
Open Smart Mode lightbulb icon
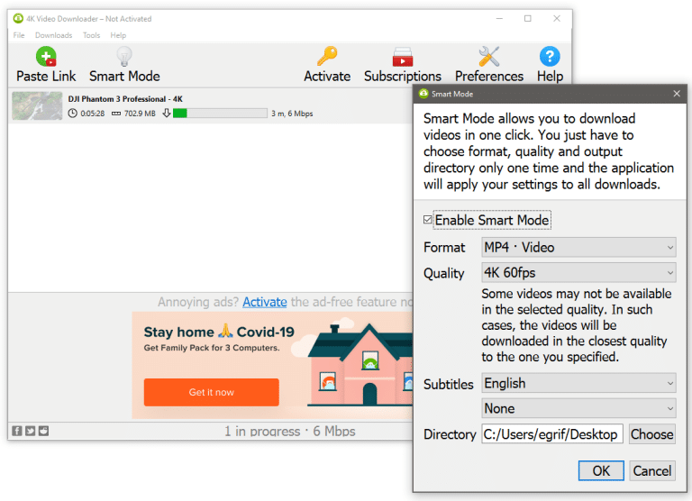click(124, 58)
